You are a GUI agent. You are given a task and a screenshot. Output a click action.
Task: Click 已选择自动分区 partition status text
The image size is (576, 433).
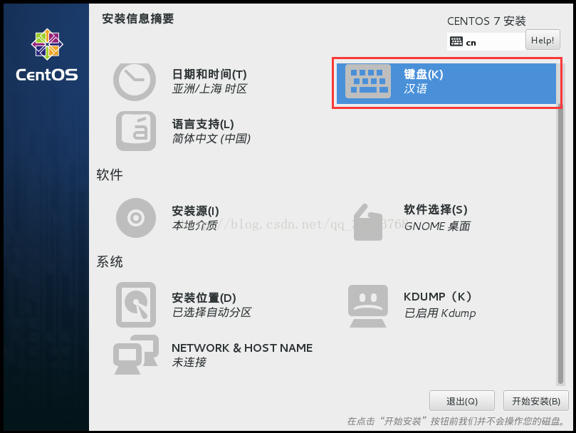pos(211,313)
